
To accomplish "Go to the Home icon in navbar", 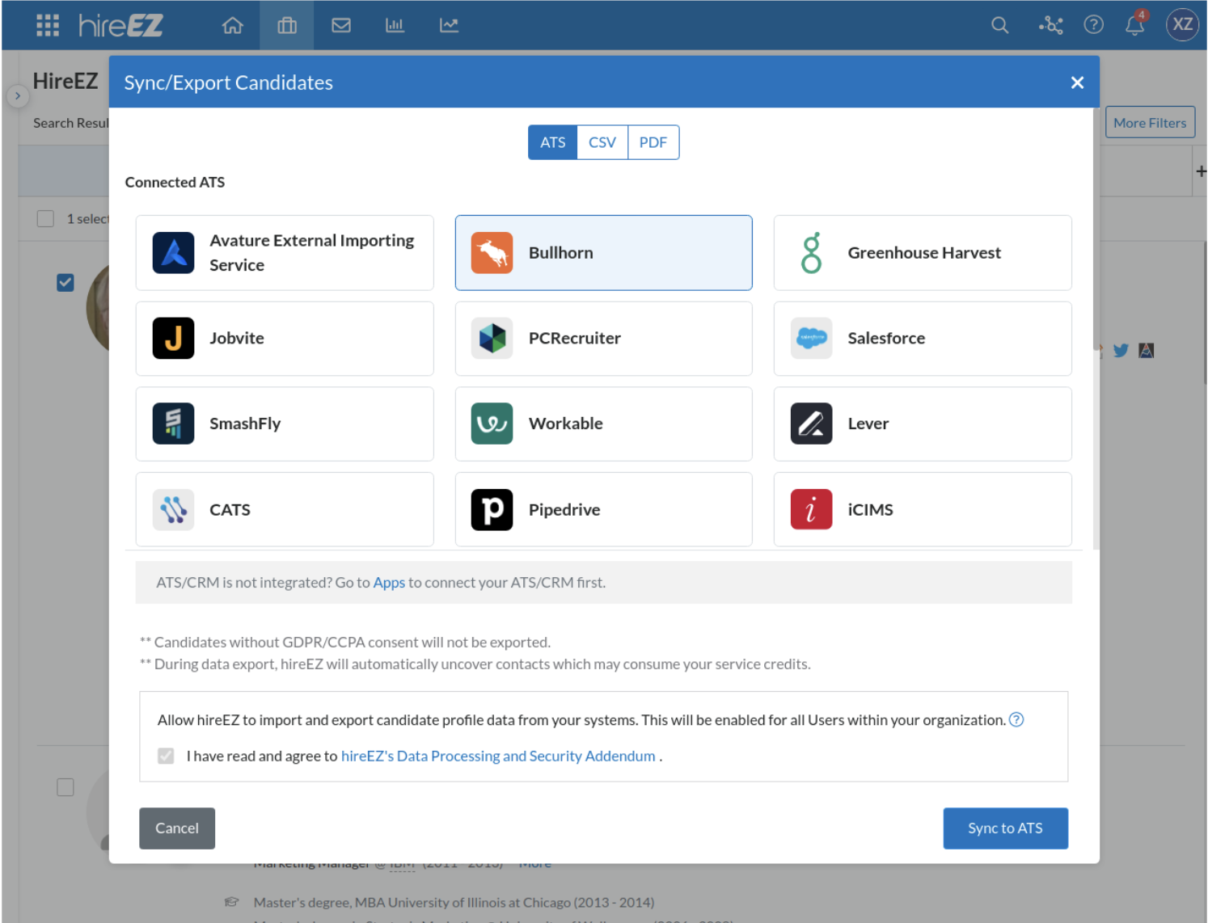I will (233, 26).
